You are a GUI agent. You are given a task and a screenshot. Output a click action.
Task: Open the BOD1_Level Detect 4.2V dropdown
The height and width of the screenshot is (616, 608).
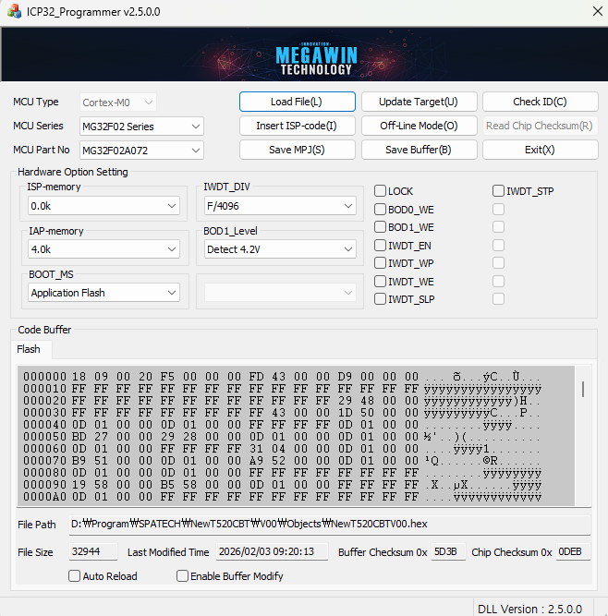(x=280, y=249)
